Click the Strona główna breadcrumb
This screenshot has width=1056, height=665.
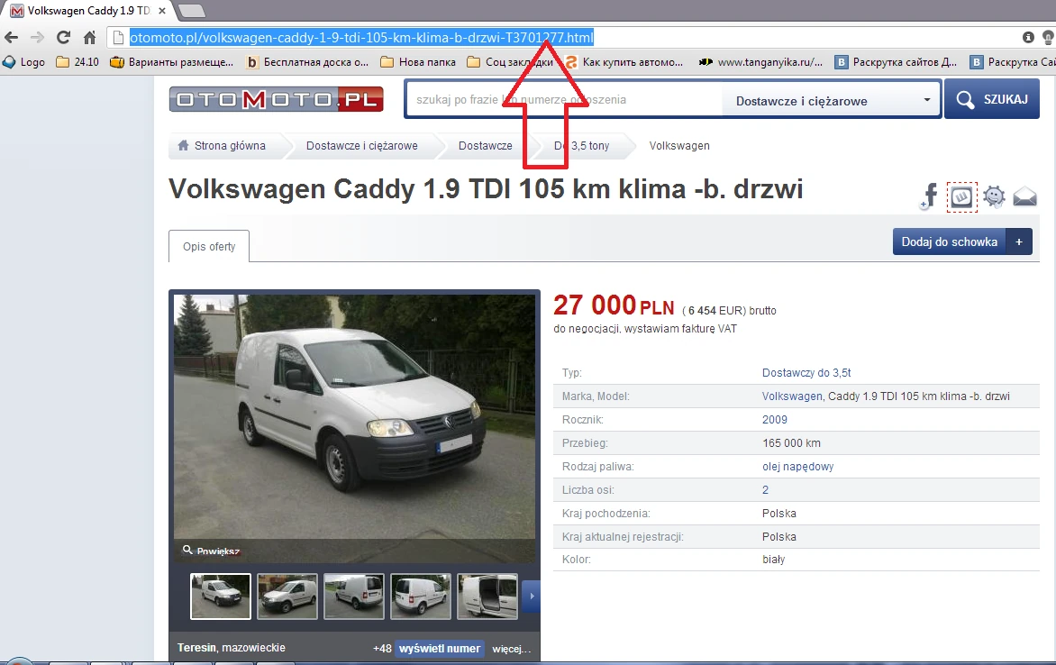pos(230,145)
